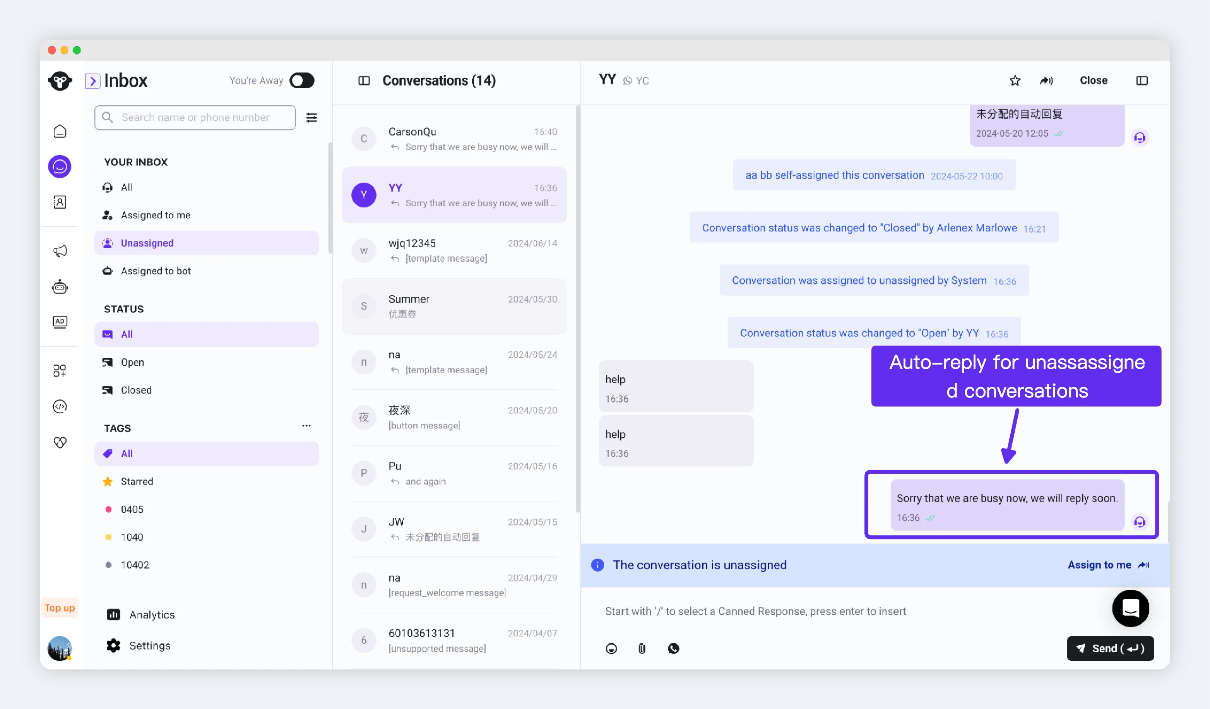Viewport: 1210px width, 709px height.
Task: Star the YY conversation
Action: coord(1015,81)
